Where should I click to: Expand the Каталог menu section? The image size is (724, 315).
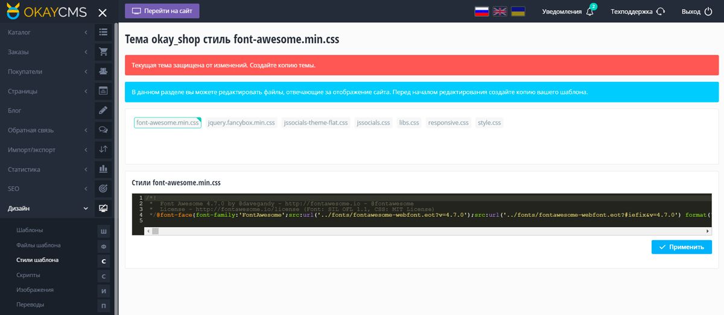[45, 32]
